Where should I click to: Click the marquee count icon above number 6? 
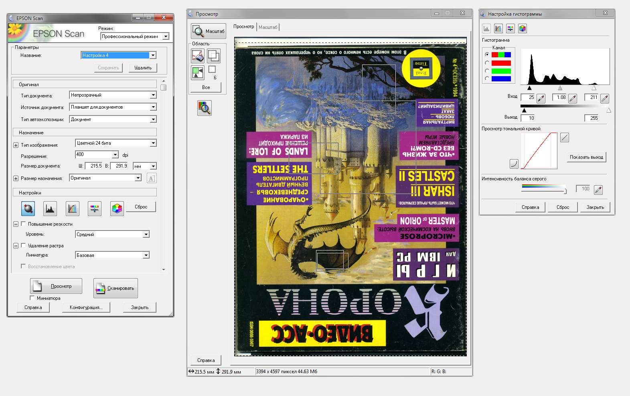pyautogui.click(x=212, y=69)
